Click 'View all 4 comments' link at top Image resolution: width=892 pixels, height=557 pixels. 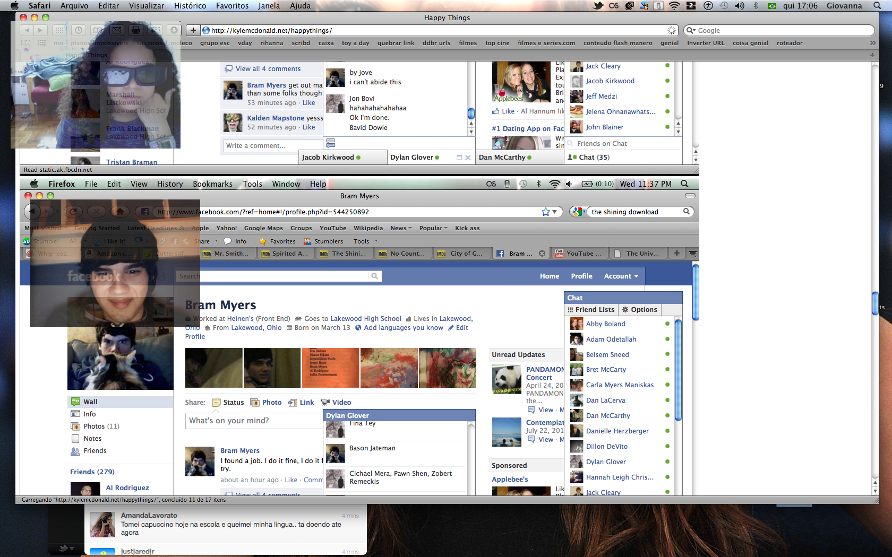(268, 69)
